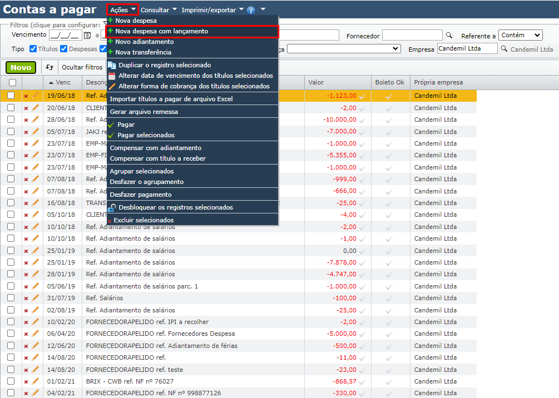Expand the arrow next to help icon

pos(263,9)
